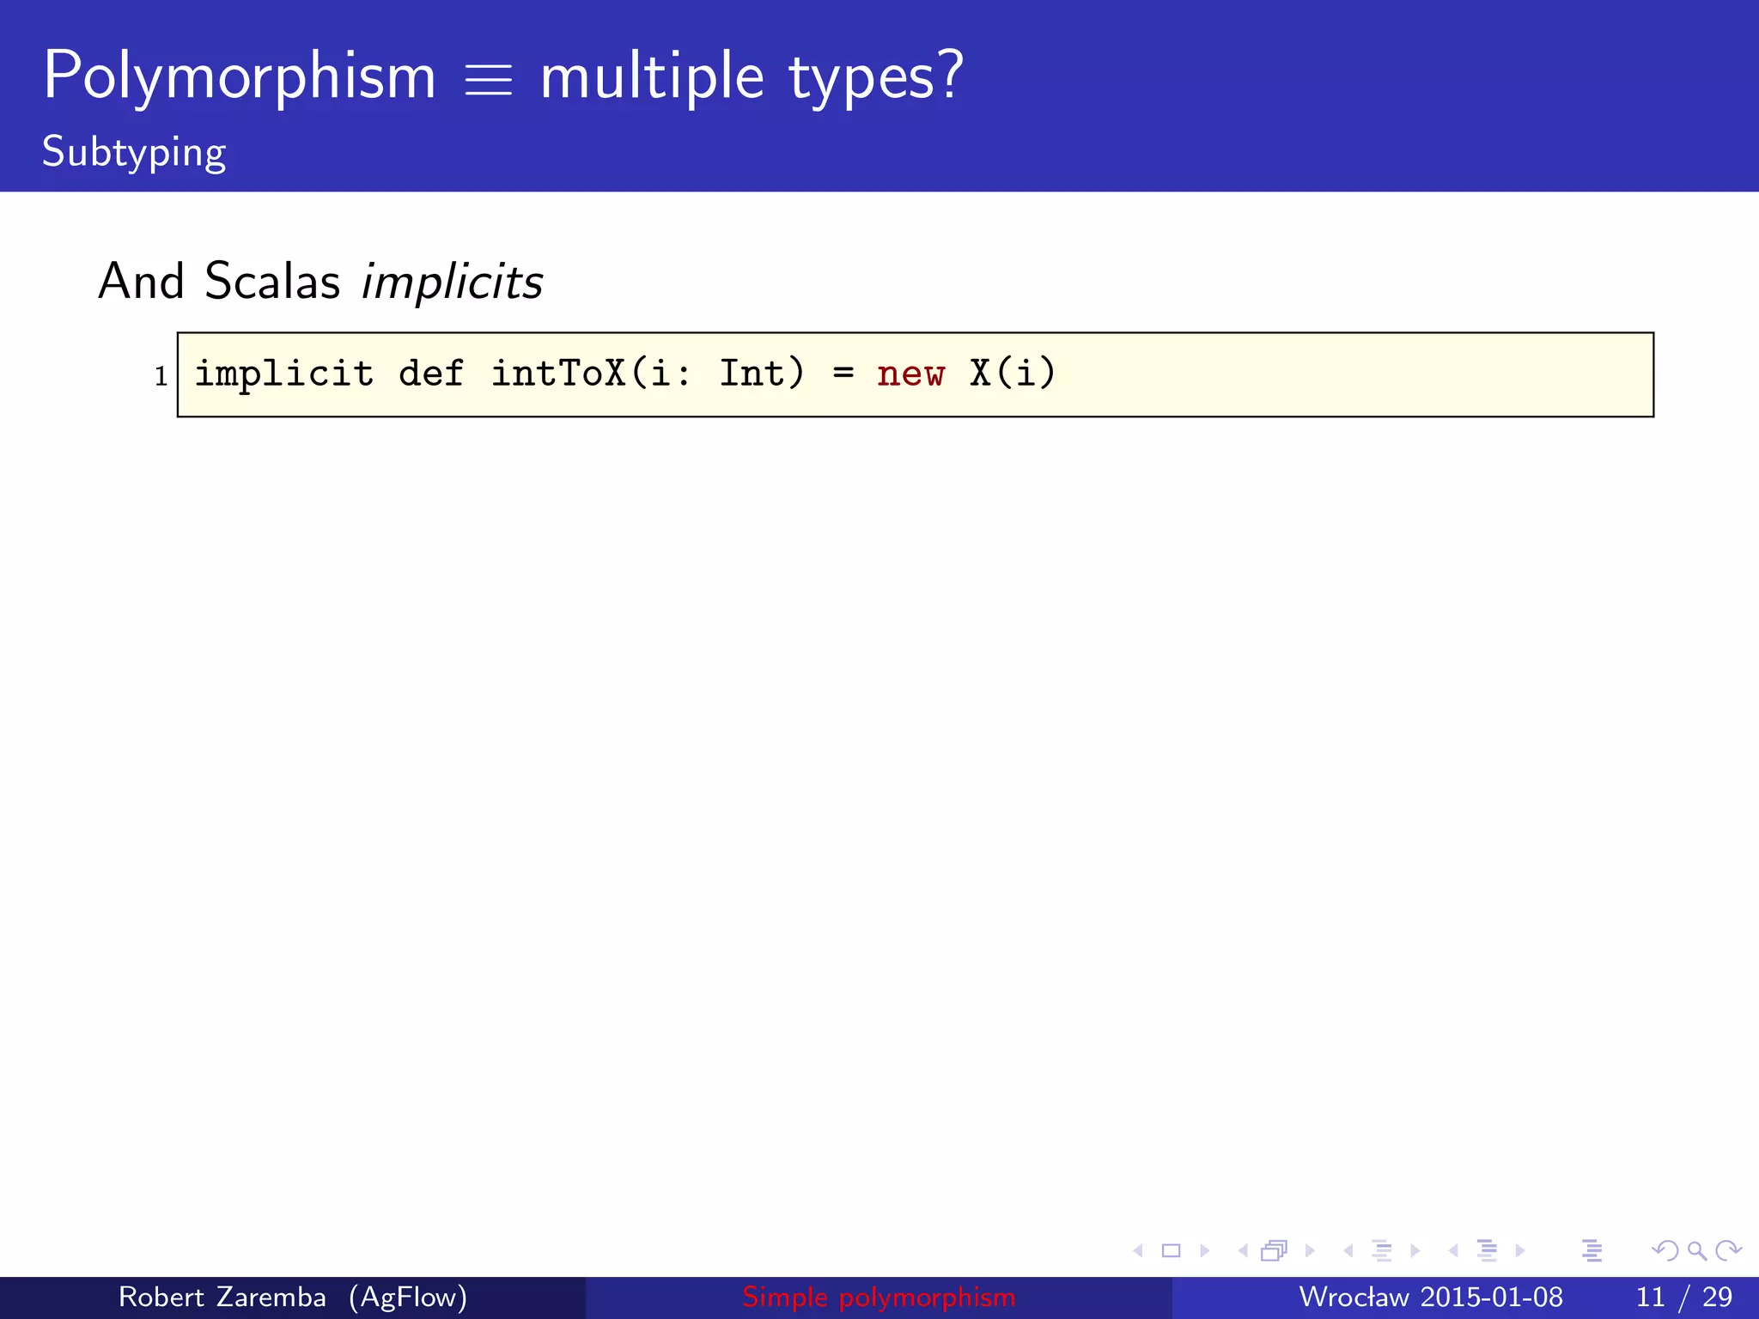This screenshot has width=1759, height=1319.
Task: Open search with the magnifier icon
Action: point(1696,1251)
